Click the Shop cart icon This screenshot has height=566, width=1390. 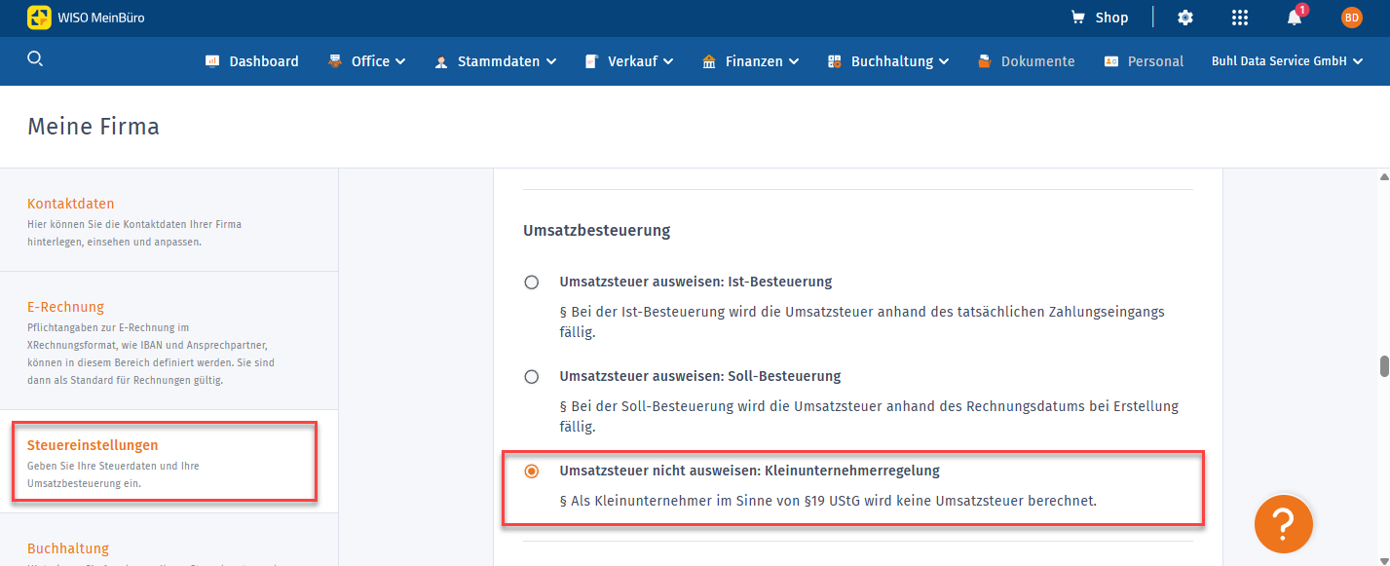pyautogui.click(x=1077, y=18)
